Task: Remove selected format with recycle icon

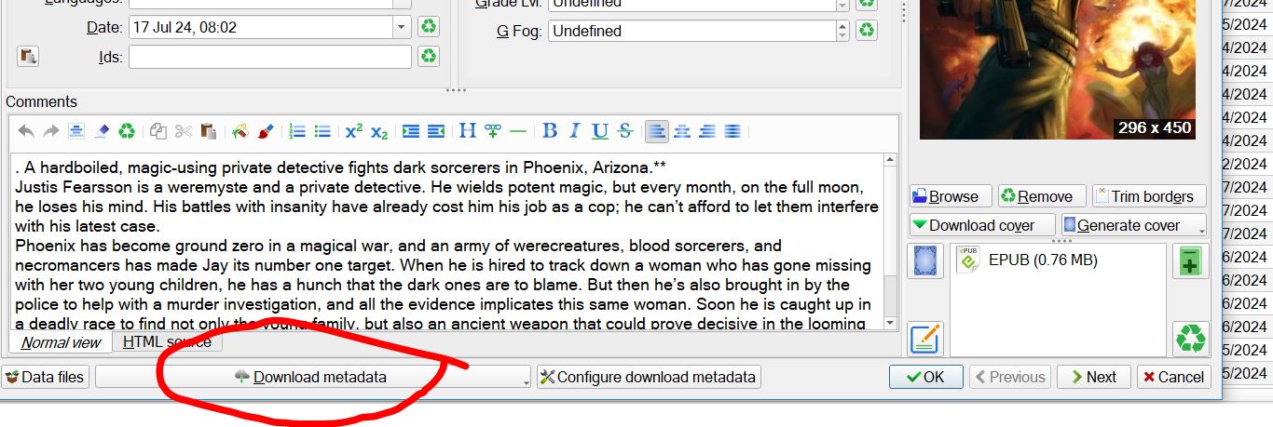Action: [x=1191, y=339]
